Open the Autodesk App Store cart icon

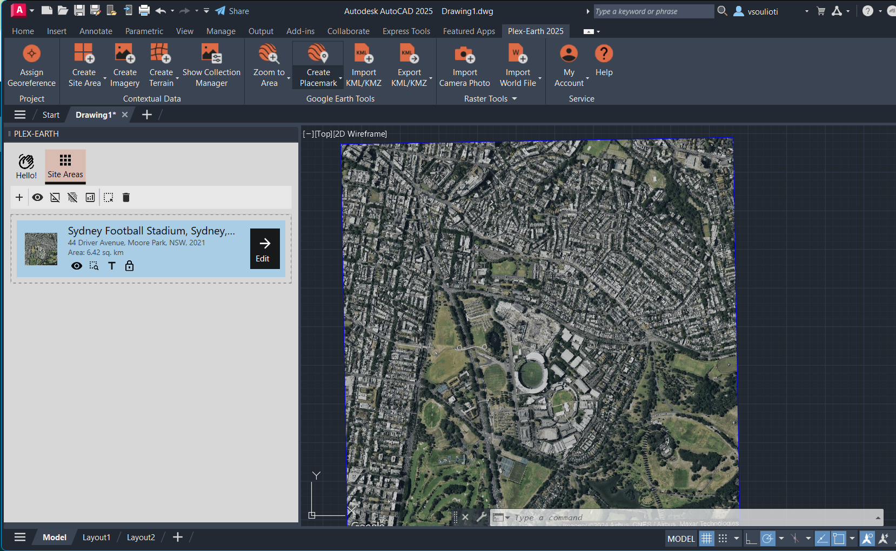821,11
